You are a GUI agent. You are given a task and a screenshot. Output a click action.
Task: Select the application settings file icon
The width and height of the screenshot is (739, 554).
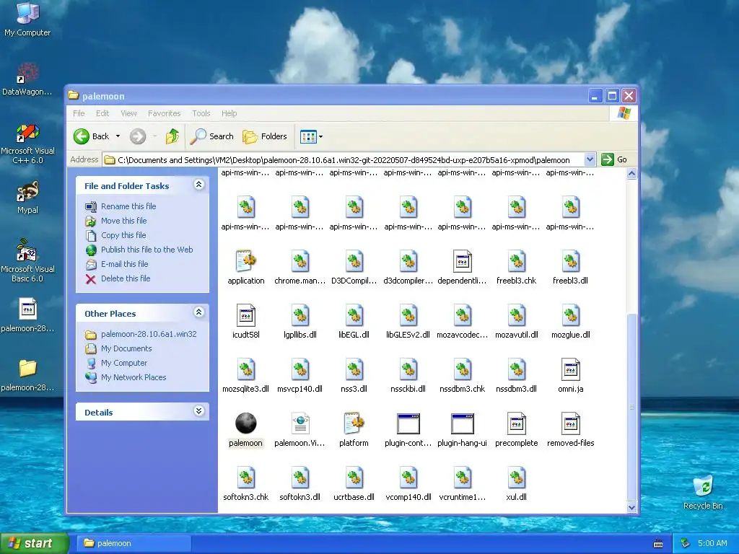245,260
